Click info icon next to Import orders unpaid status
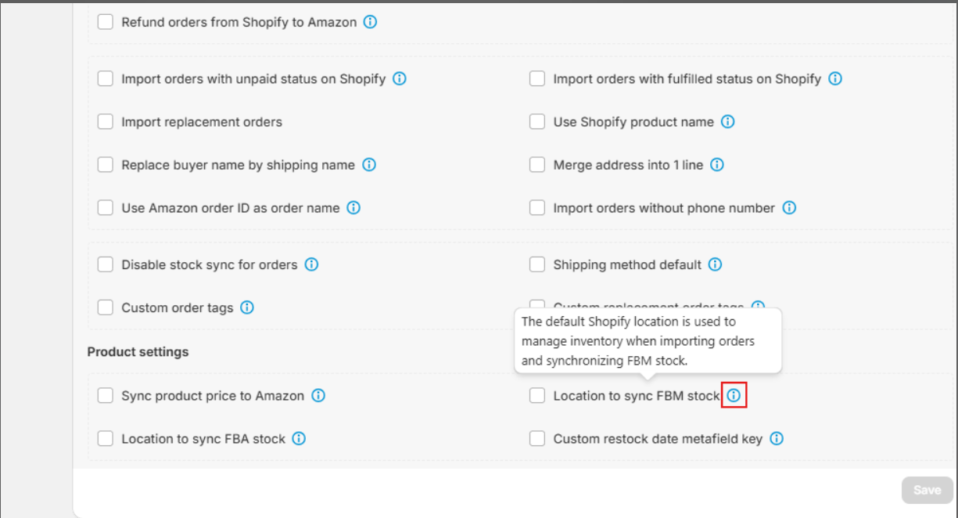Viewport: 958px width, 518px height. [400, 79]
